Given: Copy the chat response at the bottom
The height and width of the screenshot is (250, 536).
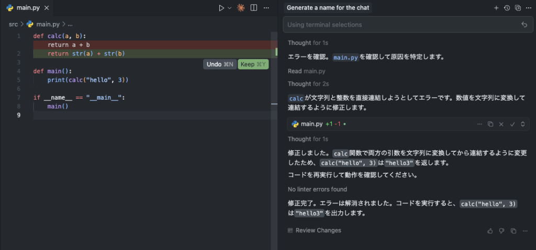Looking at the screenshot, I should tap(513, 231).
